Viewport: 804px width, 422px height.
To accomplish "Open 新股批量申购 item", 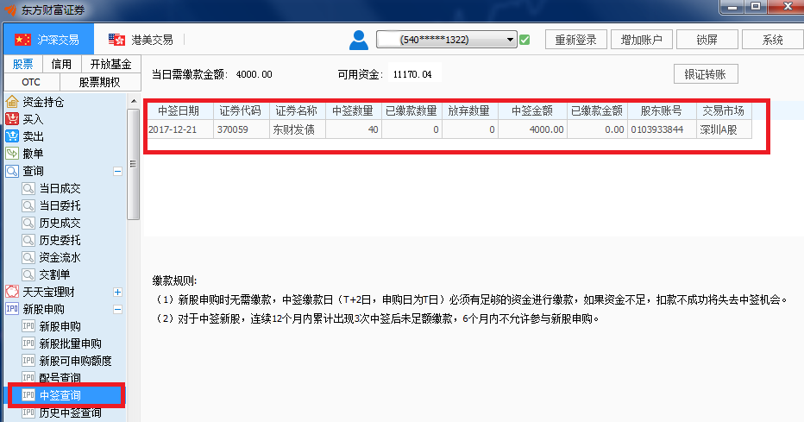I will [70, 343].
